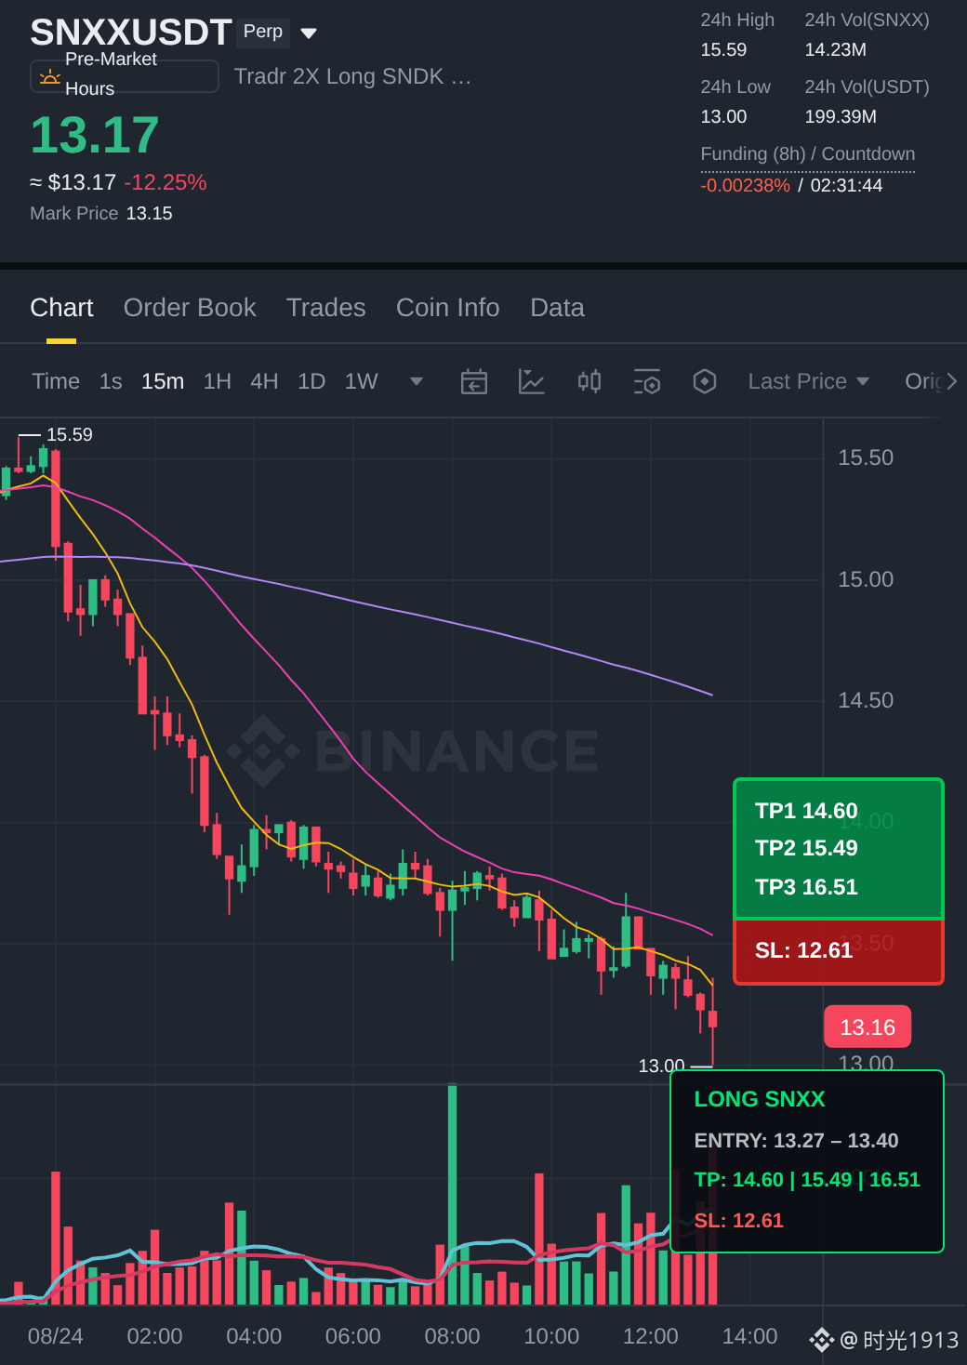Image resolution: width=967 pixels, height=1365 pixels.
Task: Tap the 10:00 time axis label
Action: pos(551,1336)
